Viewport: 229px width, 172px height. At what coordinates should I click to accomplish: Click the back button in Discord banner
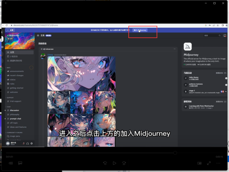[x=10, y=30]
